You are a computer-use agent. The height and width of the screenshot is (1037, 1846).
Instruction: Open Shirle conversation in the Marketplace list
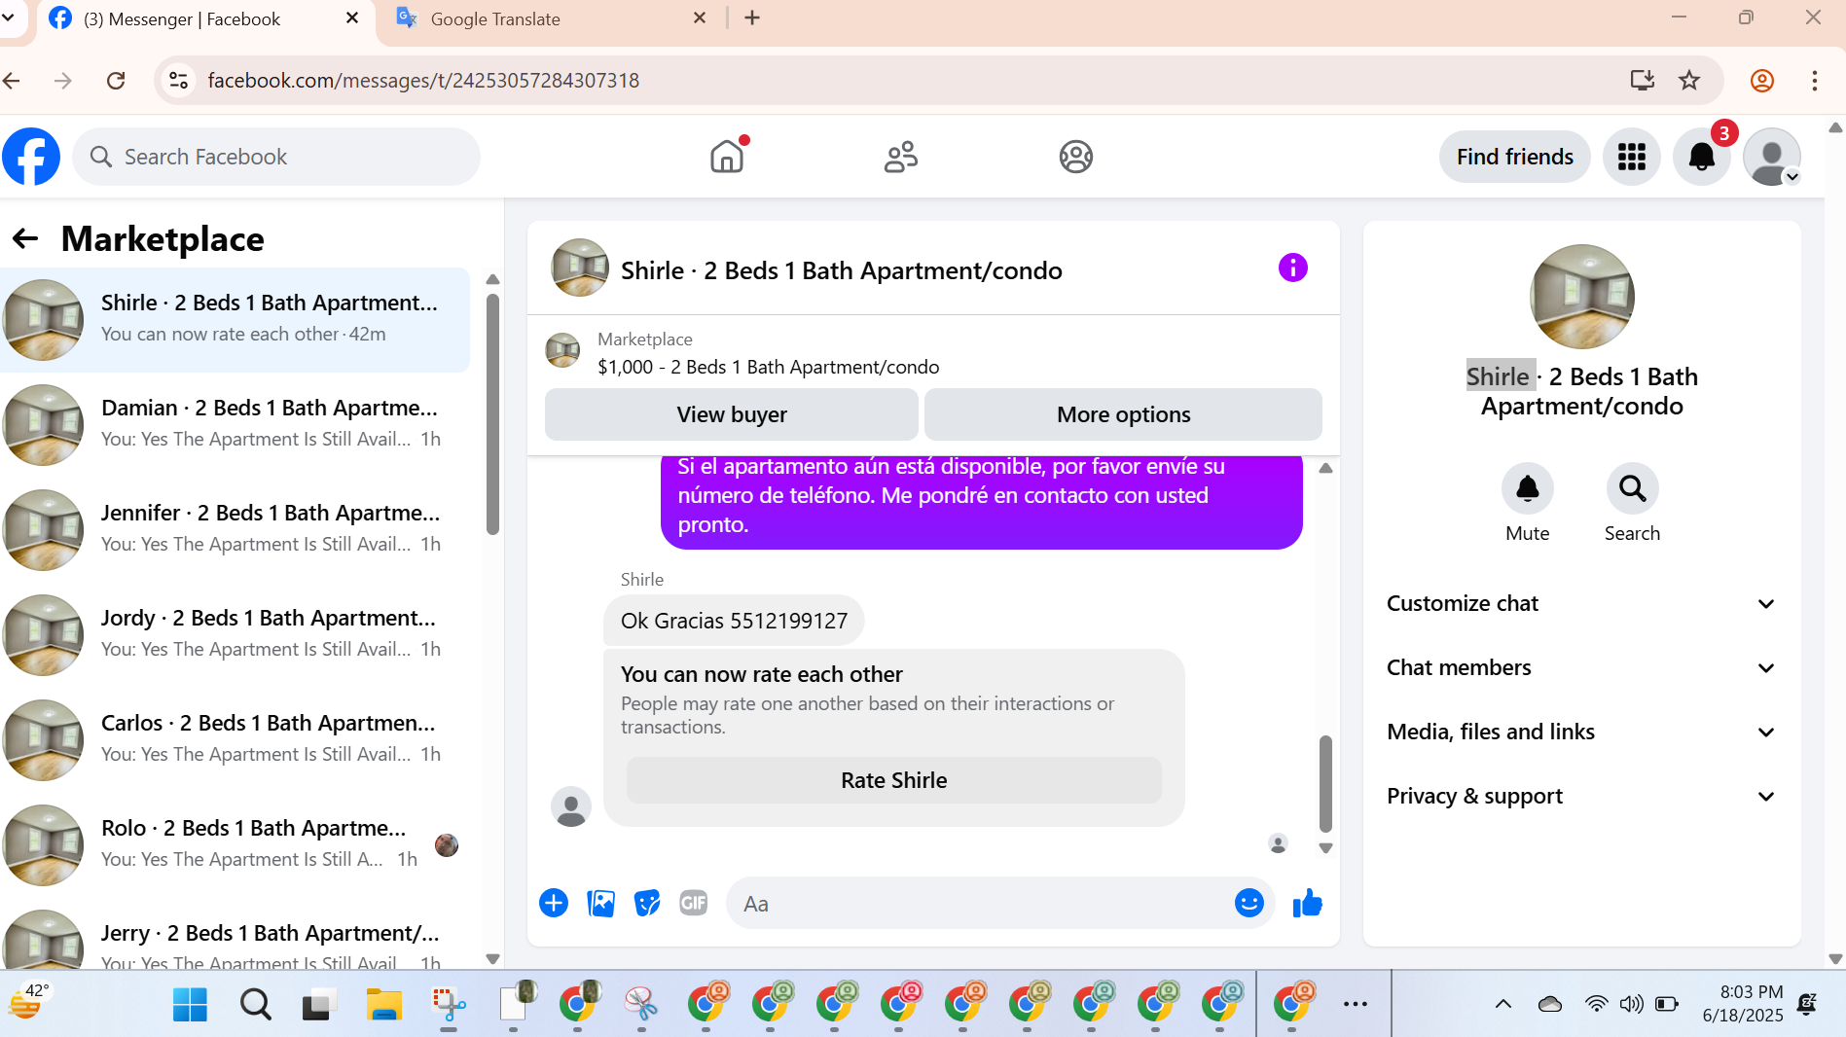pyautogui.click(x=235, y=320)
